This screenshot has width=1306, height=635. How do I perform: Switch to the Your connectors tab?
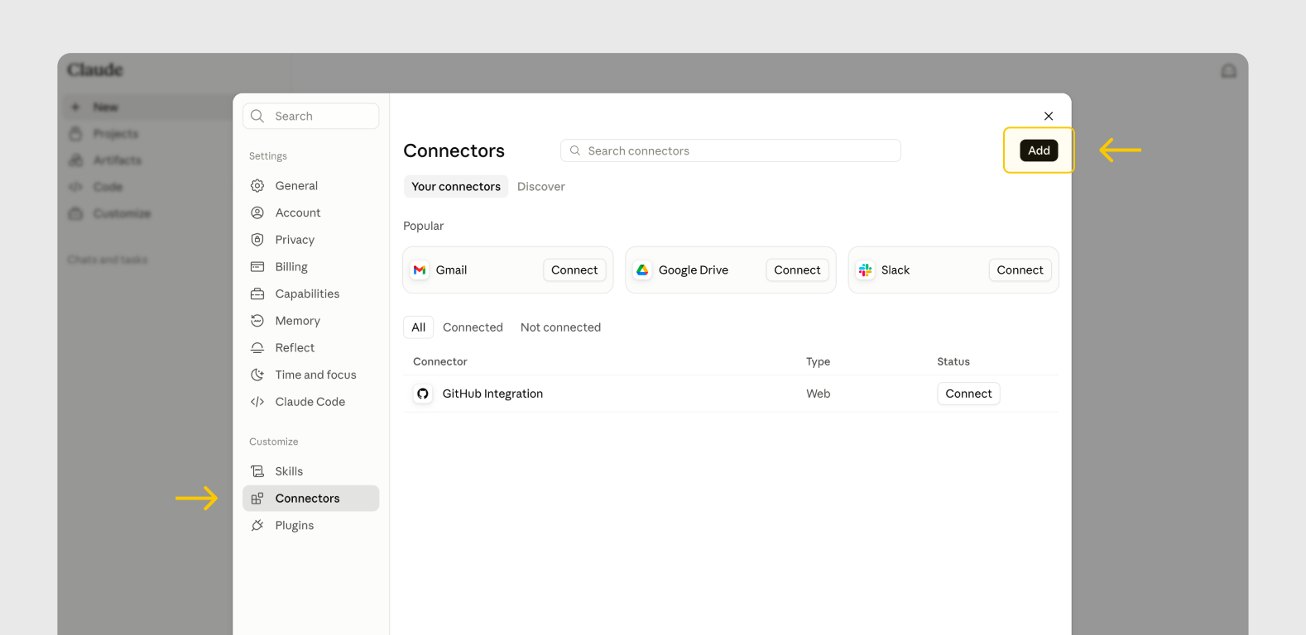(456, 187)
